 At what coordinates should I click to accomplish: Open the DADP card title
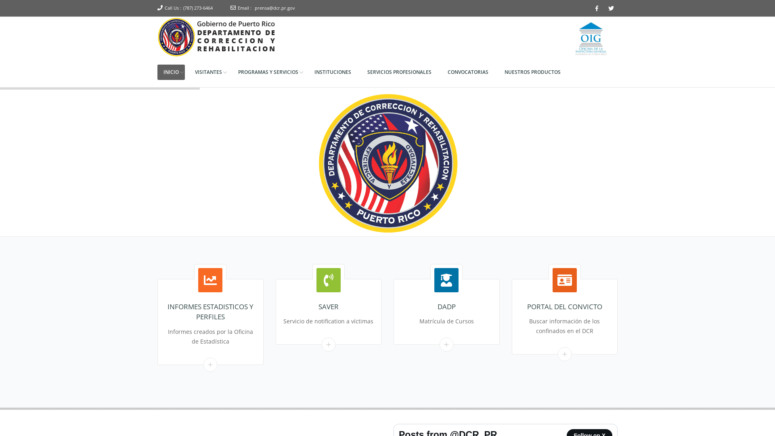tap(446, 307)
